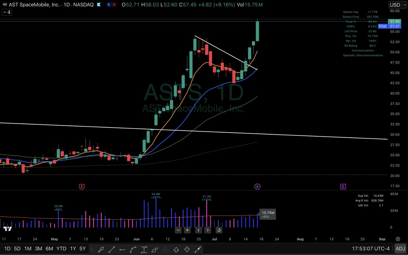Screen dimensions: 408x255
Task: Switch to 3M date range
Action: point(39,249)
